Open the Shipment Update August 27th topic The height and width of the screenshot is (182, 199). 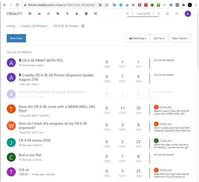point(56,77)
